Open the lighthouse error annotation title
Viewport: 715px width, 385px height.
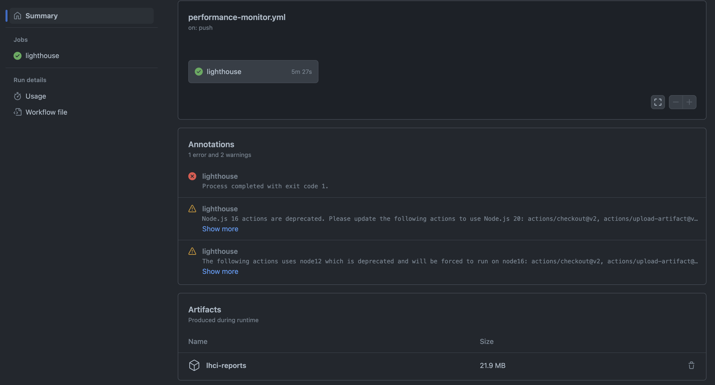click(x=220, y=176)
